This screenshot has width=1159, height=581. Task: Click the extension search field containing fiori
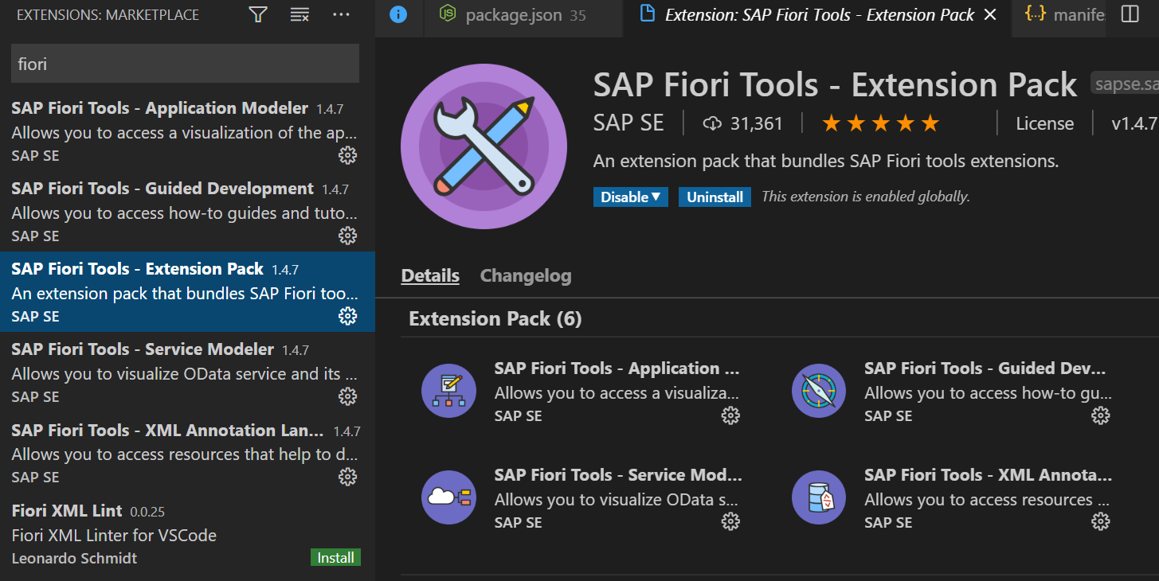185,64
